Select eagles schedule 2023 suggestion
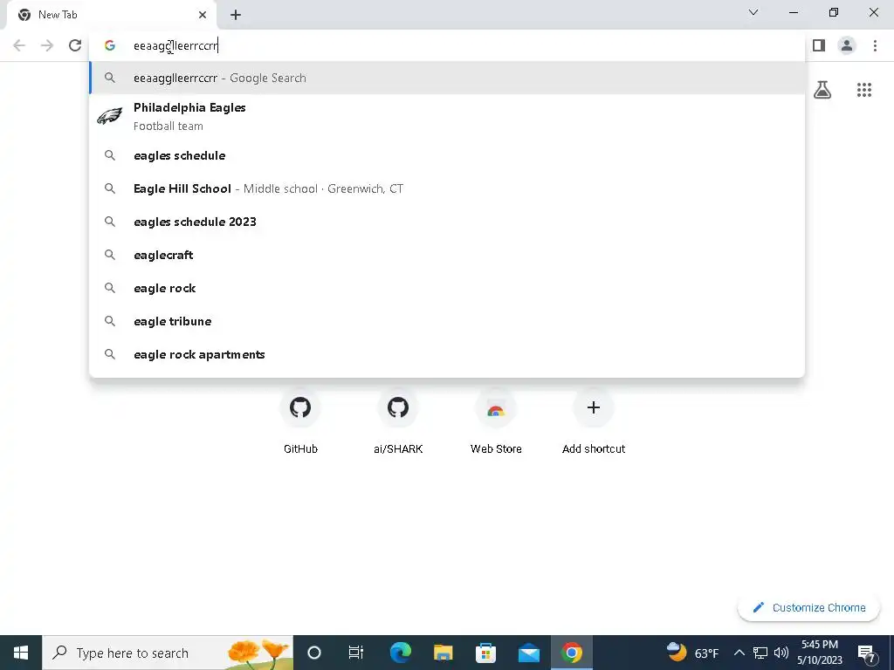 [447, 222]
